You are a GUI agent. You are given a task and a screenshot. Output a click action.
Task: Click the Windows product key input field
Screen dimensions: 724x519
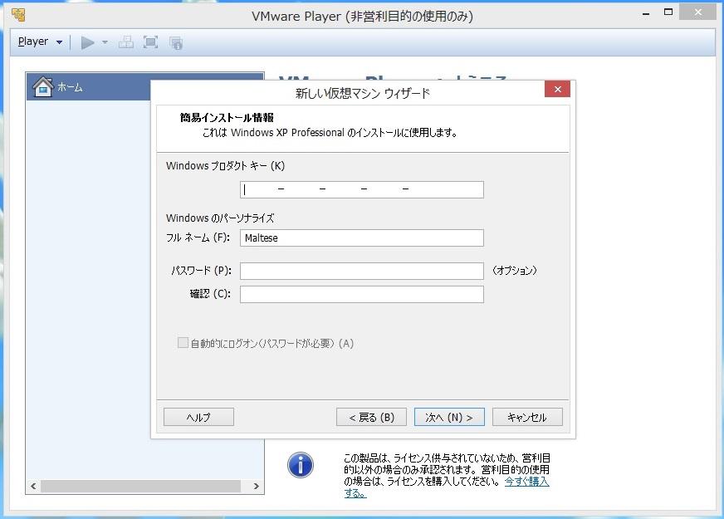coord(361,189)
